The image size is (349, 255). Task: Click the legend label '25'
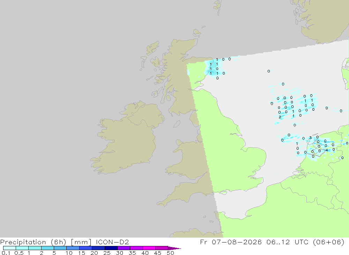(106, 253)
